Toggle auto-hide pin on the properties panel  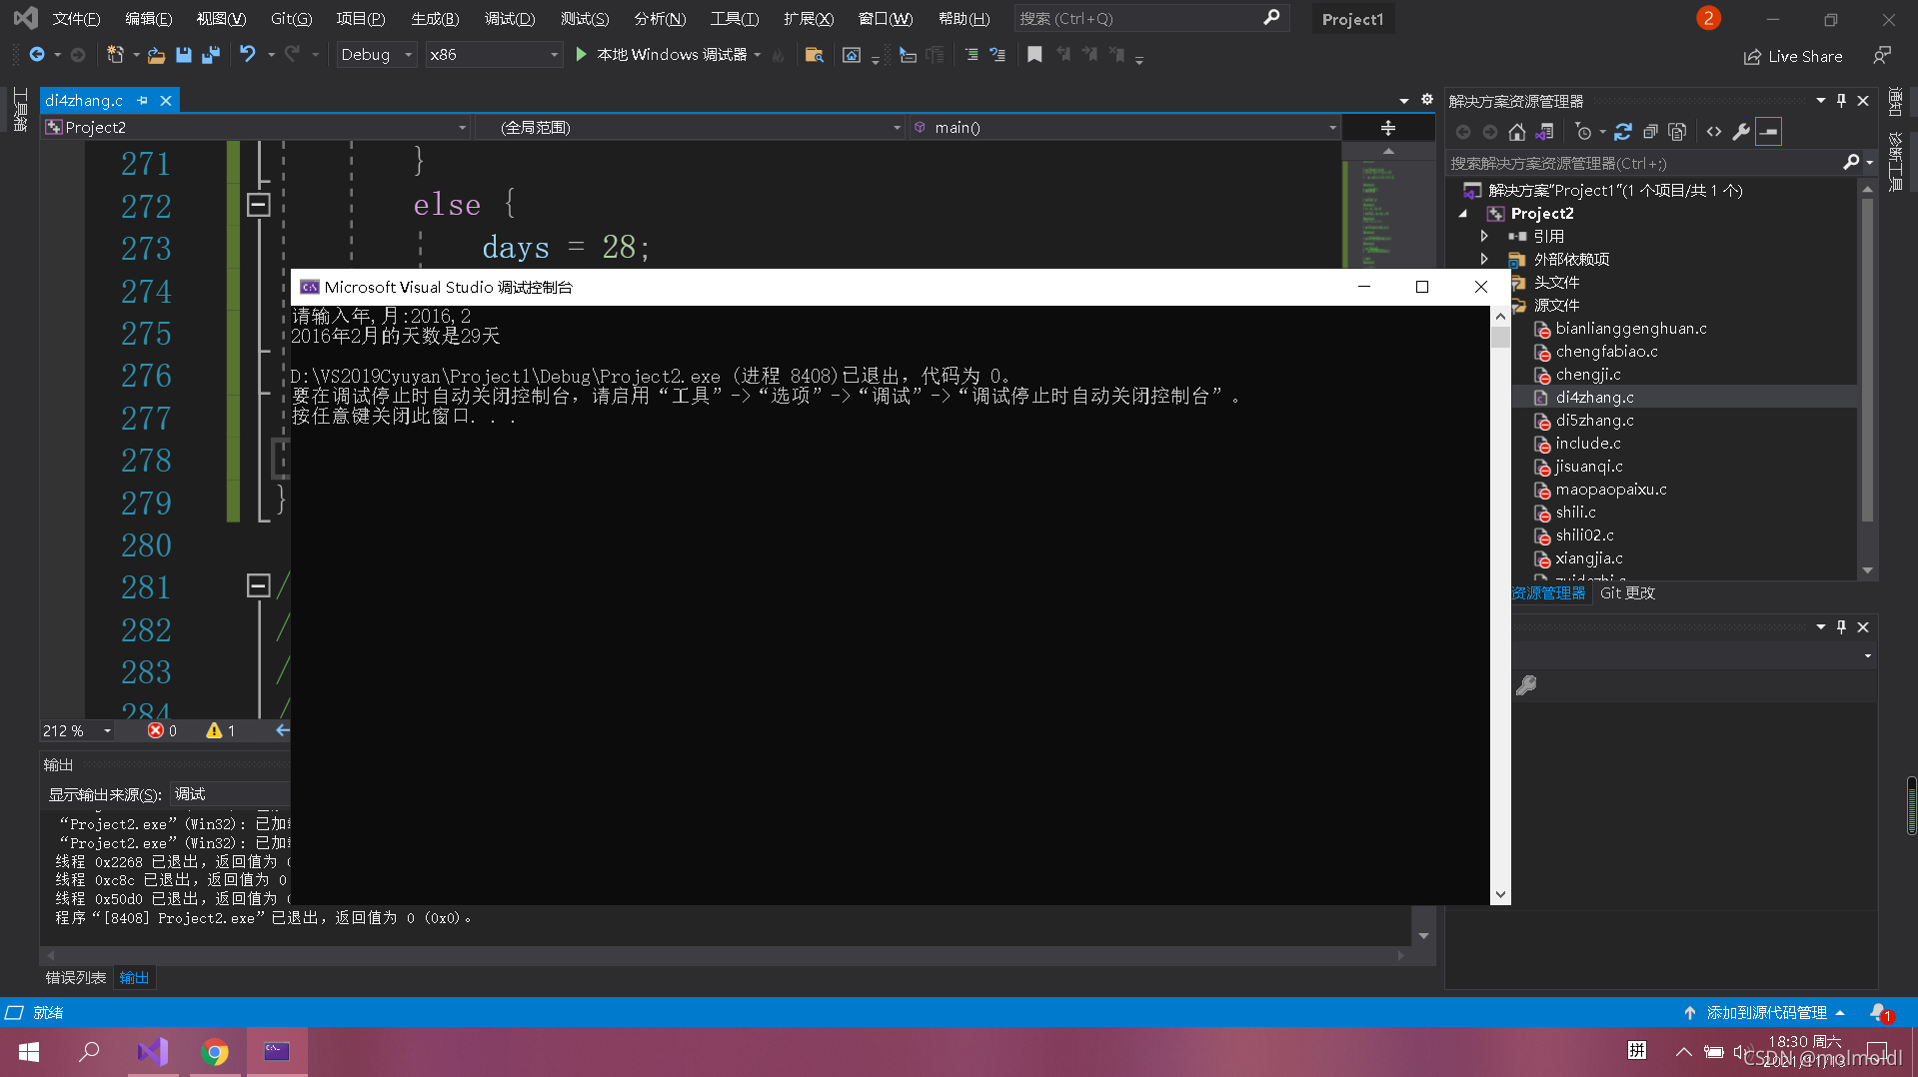(1841, 627)
